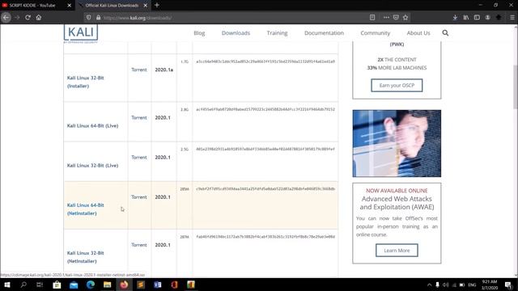Bookmark this page with the star icon
The image size is (518, 291).
coord(405,18)
